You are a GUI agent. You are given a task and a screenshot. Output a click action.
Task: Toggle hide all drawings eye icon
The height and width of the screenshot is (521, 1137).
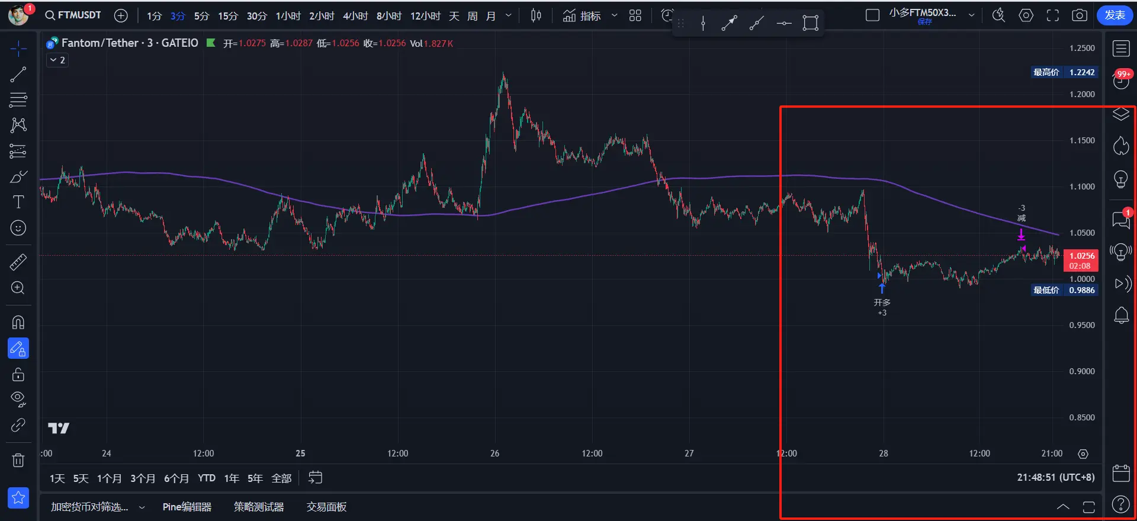pyautogui.click(x=18, y=400)
